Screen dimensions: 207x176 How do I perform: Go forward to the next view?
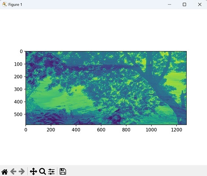click(x=22, y=171)
